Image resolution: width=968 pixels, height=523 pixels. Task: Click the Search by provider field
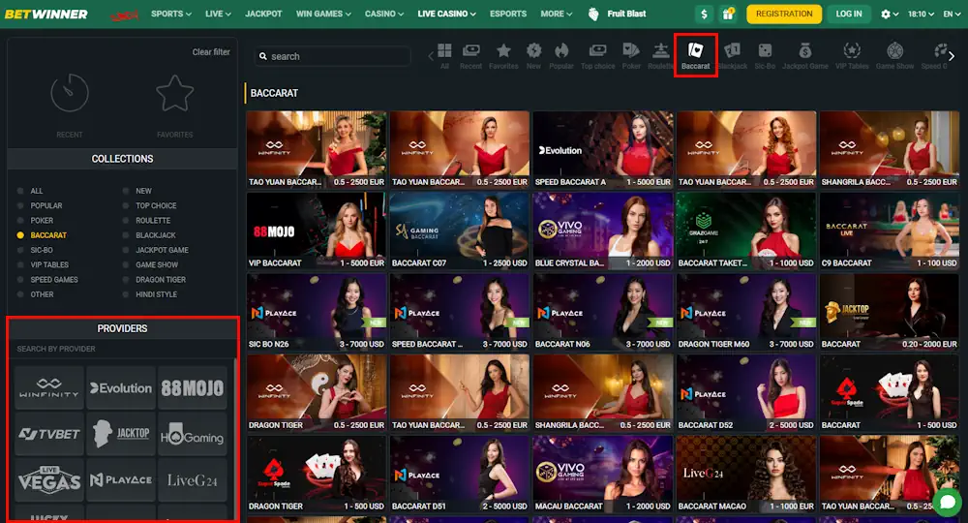121,349
